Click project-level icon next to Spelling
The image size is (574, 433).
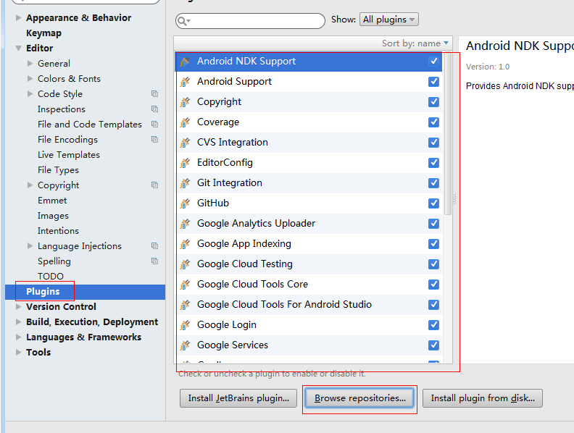coord(155,261)
